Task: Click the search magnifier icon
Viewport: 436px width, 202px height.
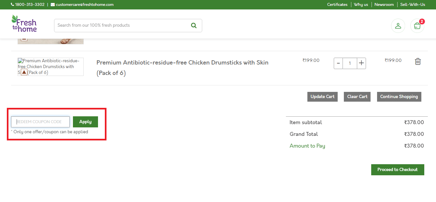Action: 194,25
